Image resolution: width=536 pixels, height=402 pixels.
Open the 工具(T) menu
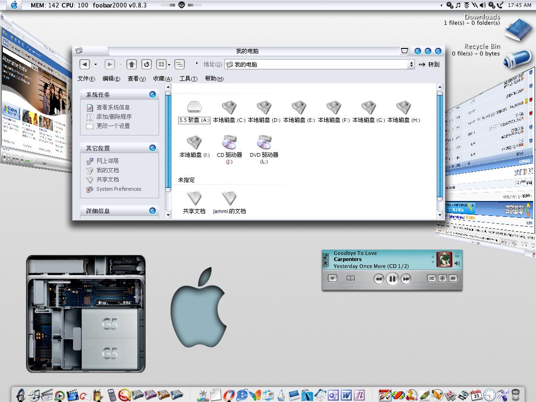(x=188, y=79)
